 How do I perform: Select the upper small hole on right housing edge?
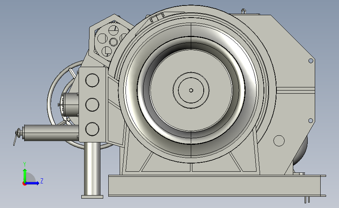(x=311, y=61)
